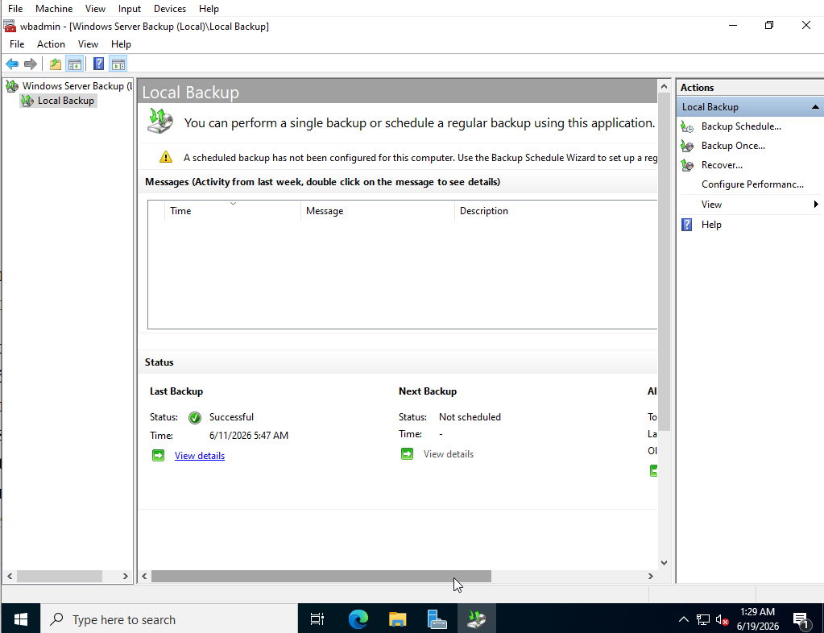This screenshot has height=633, width=824.
Task: Toggle the Show/Hide Action Pane icon
Action: pyautogui.click(x=118, y=64)
